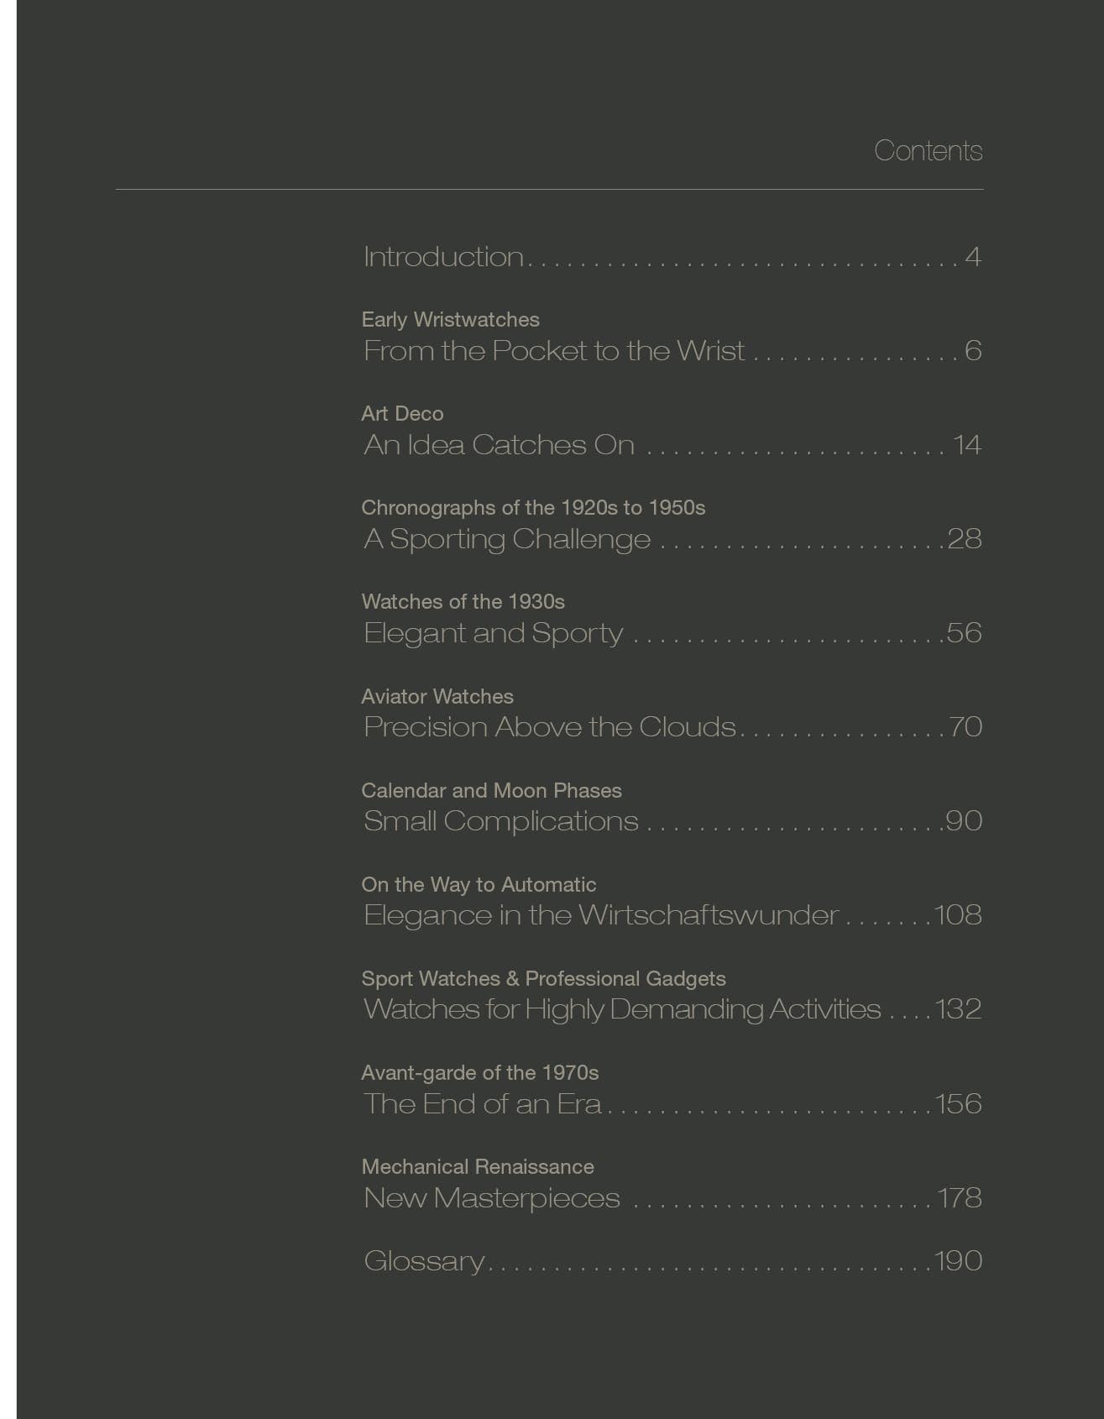Click the 'Early Wristwatches' section label
This screenshot has height=1419, width=1104.
450,320
